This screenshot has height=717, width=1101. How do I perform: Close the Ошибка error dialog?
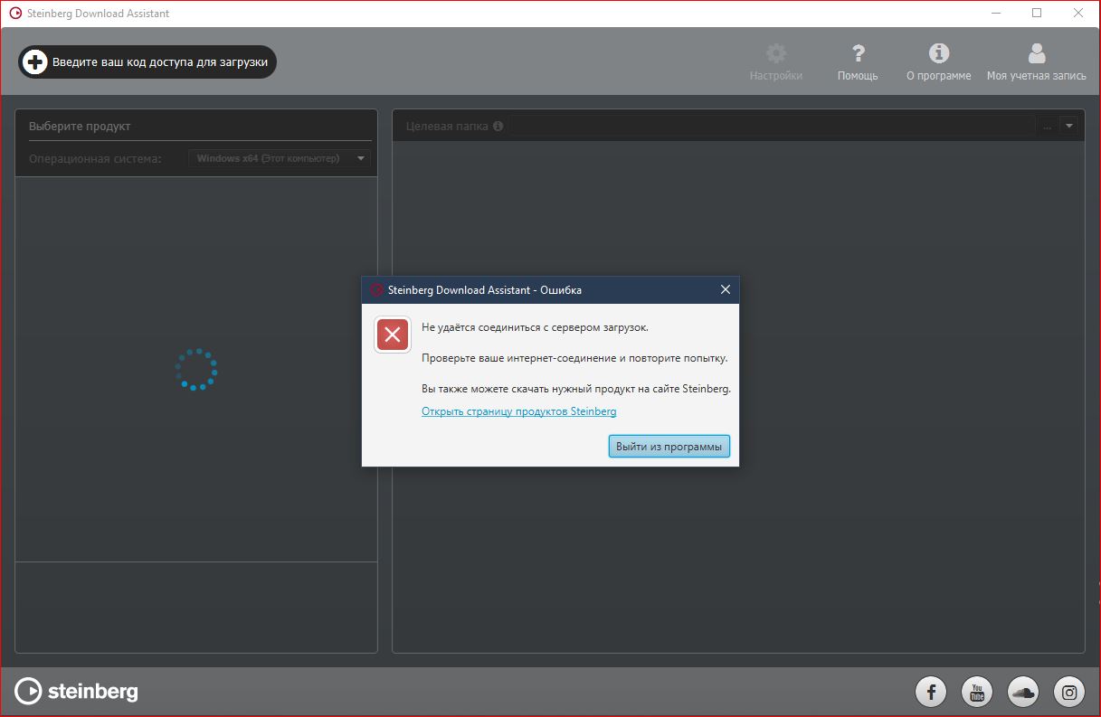pos(725,290)
